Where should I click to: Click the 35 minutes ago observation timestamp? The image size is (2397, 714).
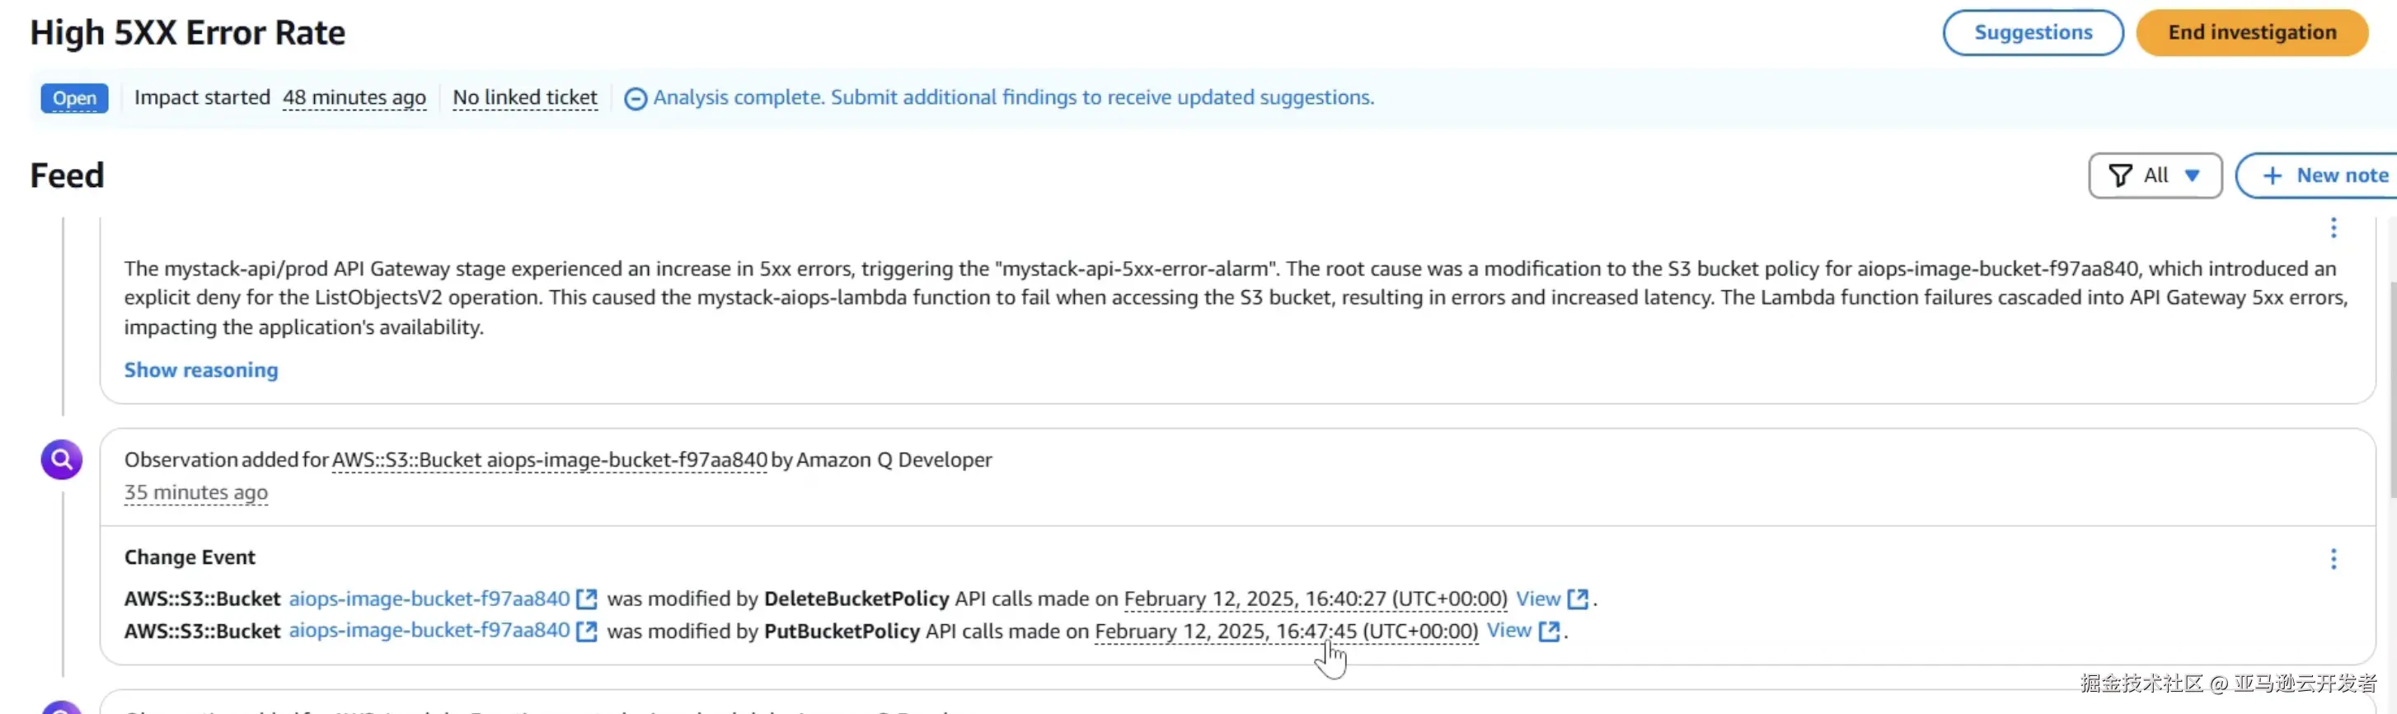tap(195, 492)
